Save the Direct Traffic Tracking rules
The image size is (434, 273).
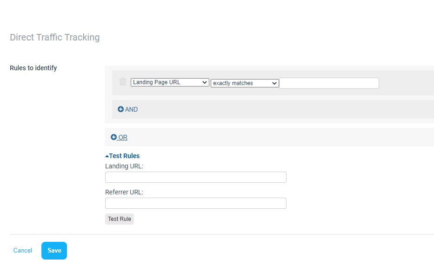(x=54, y=251)
